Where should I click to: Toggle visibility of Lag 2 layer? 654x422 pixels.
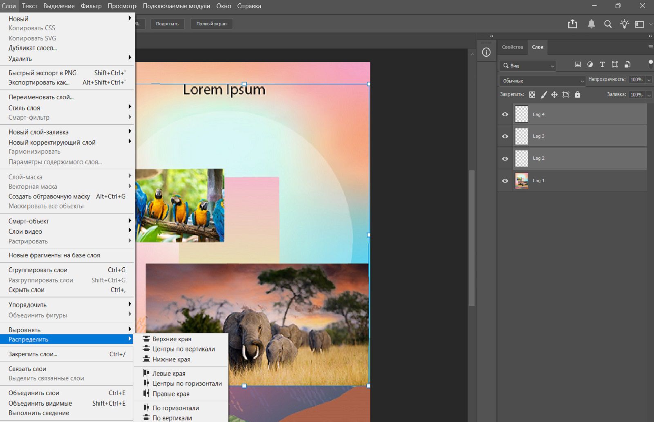pos(505,159)
